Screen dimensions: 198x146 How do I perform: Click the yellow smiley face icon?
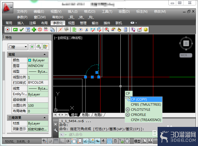146,30
